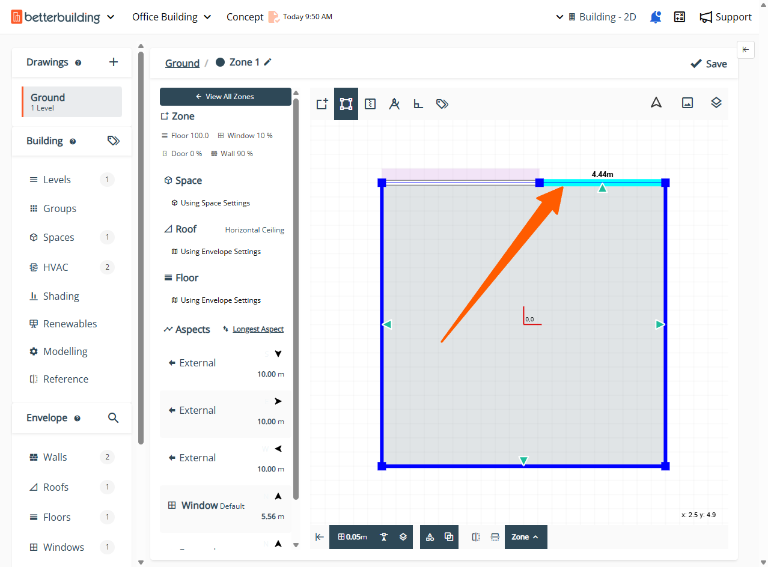Click the north arrow orientation icon

tap(656, 103)
